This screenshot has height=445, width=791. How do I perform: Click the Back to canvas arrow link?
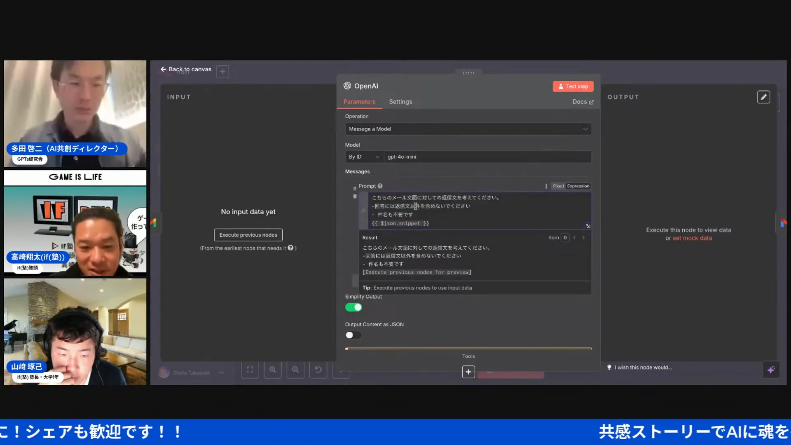tap(186, 69)
